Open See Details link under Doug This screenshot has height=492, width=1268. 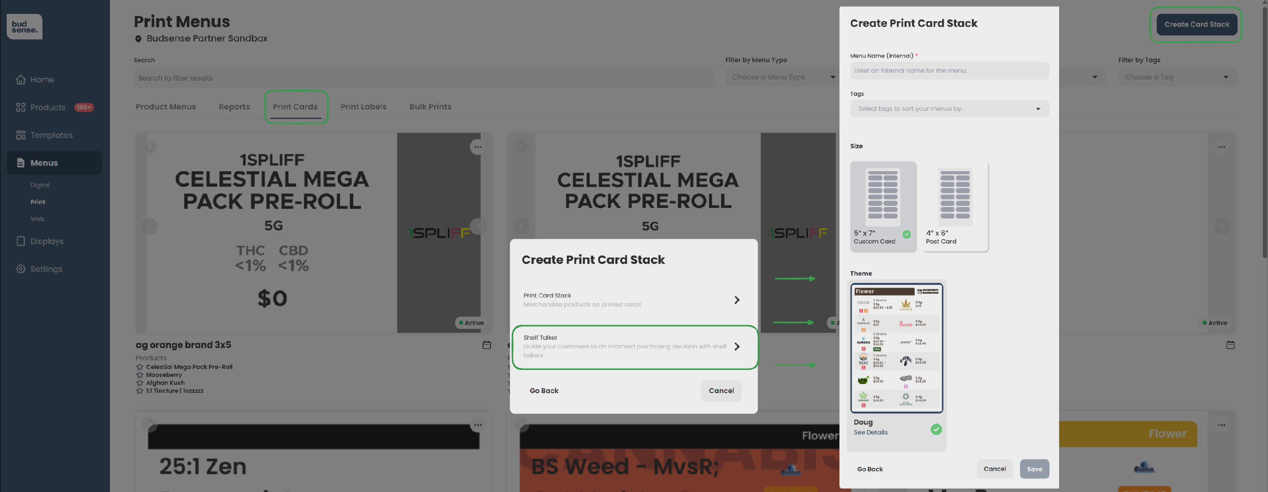[x=870, y=432]
